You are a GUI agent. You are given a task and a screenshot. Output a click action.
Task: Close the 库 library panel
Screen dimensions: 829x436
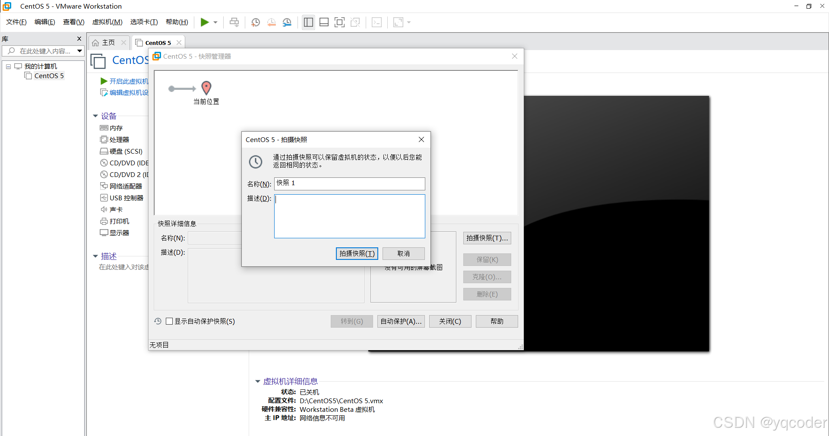tap(79, 39)
